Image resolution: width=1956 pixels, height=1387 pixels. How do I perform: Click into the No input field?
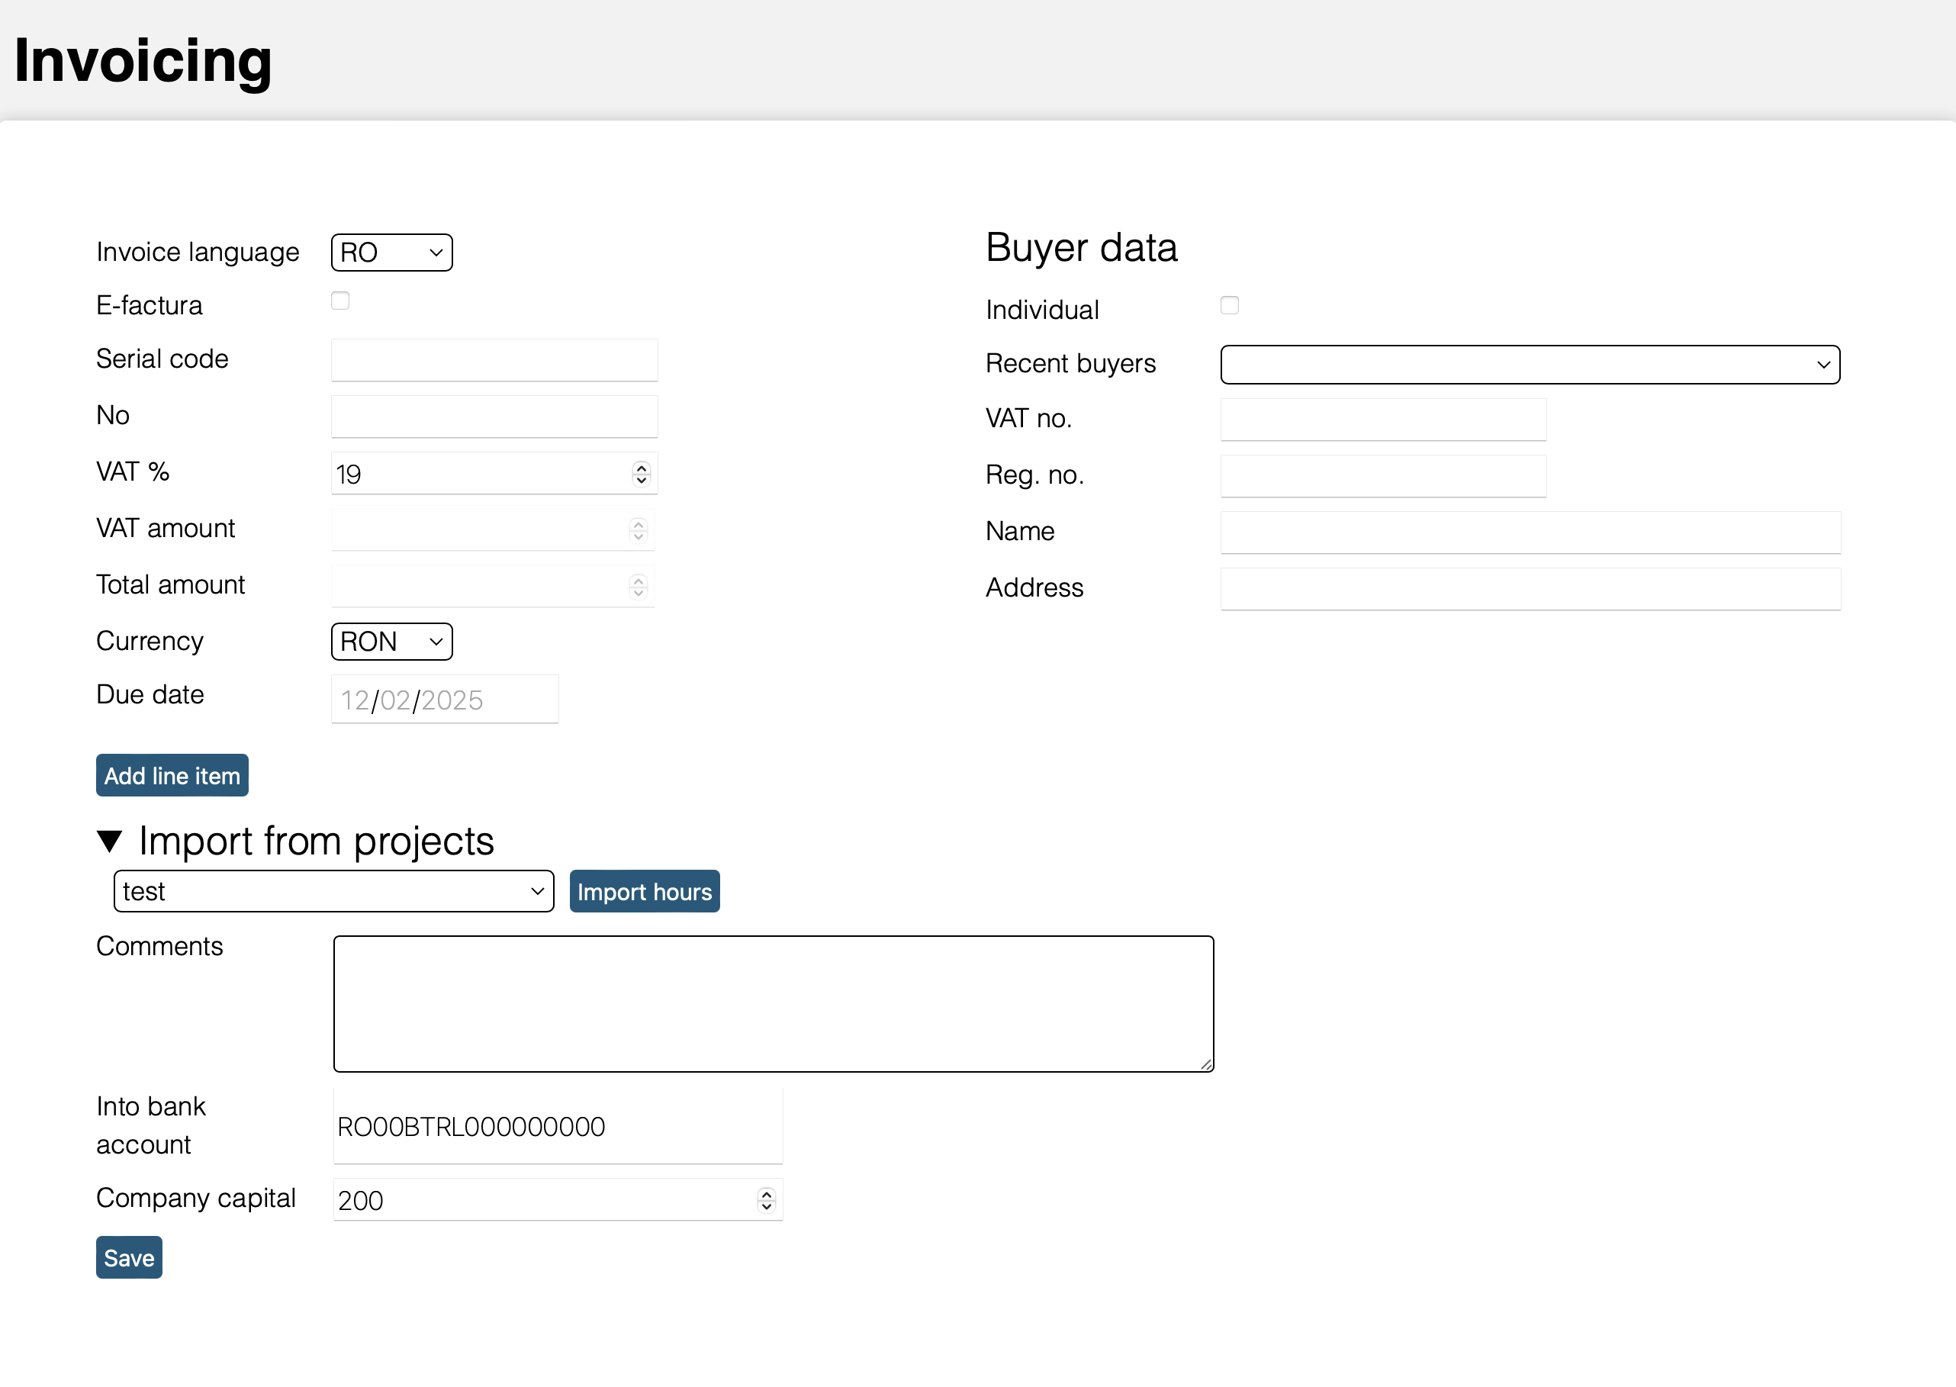point(494,416)
